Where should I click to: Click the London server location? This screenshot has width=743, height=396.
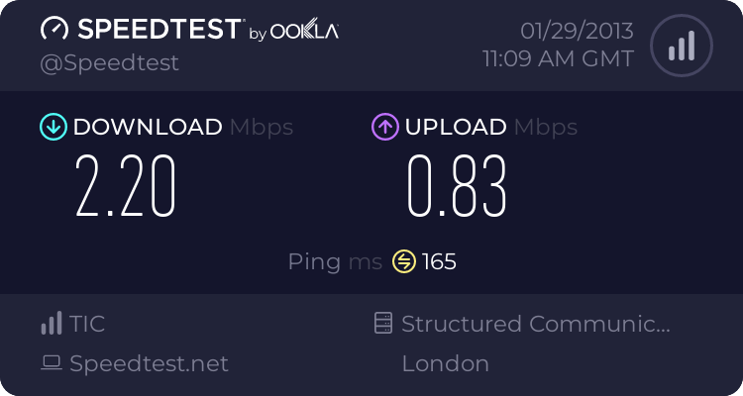[x=445, y=363]
